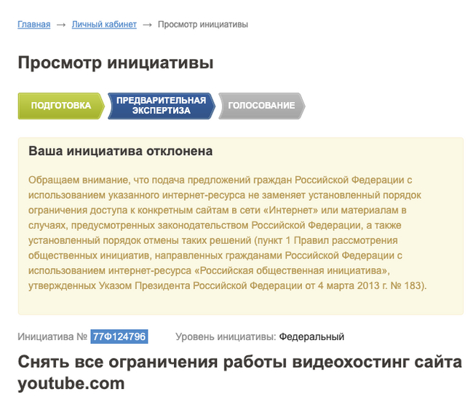This screenshot has height=402, width=473.
Task: Click the Ваша инициатива отклонена heading
Action: pyautogui.click(x=120, y=151)
